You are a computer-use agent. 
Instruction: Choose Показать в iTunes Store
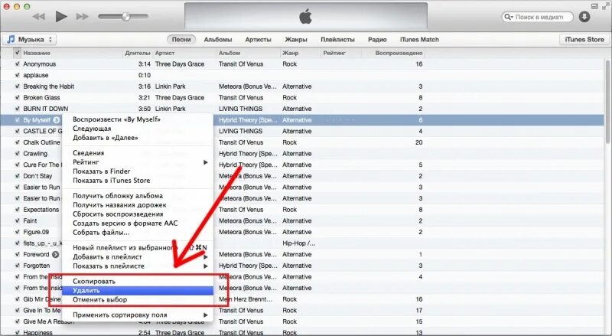(x=138, y=180)
